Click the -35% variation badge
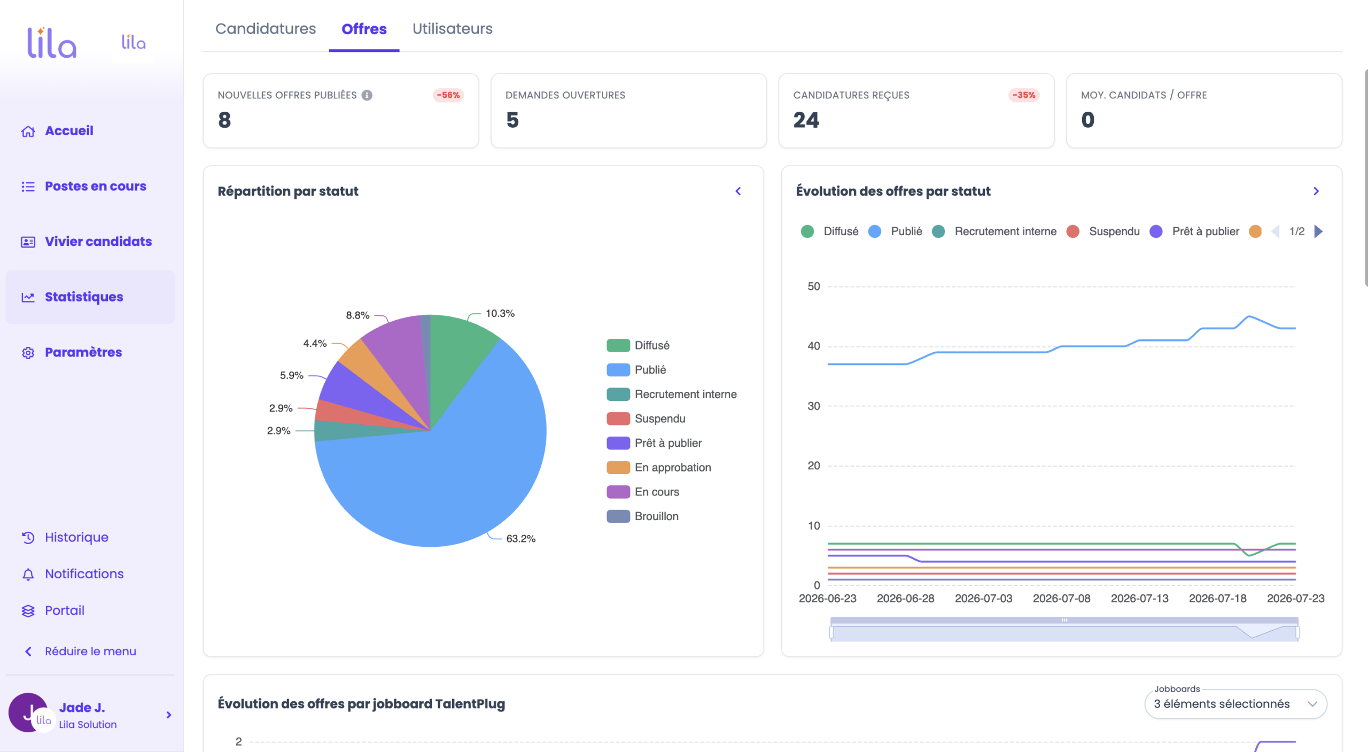 [x=1024, y=95]
